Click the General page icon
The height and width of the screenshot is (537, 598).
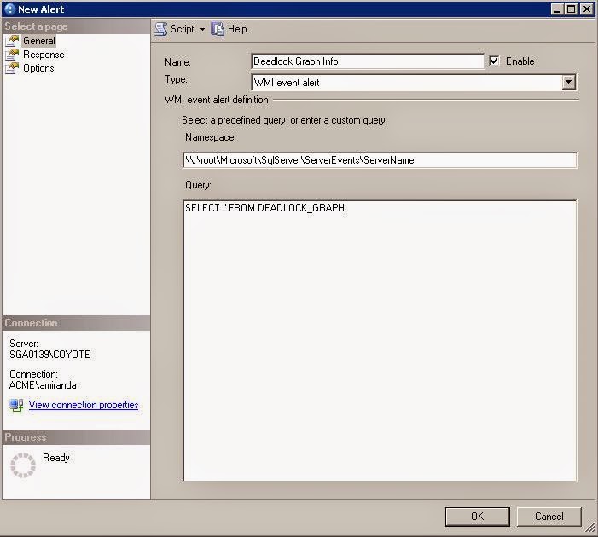(12, 41)
